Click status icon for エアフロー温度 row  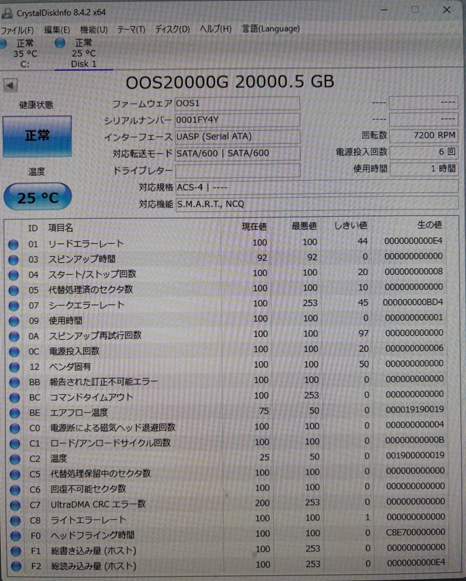[15, 413]
